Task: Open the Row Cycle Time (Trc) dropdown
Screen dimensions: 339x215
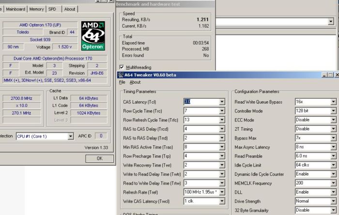Action: coord(222,111)
